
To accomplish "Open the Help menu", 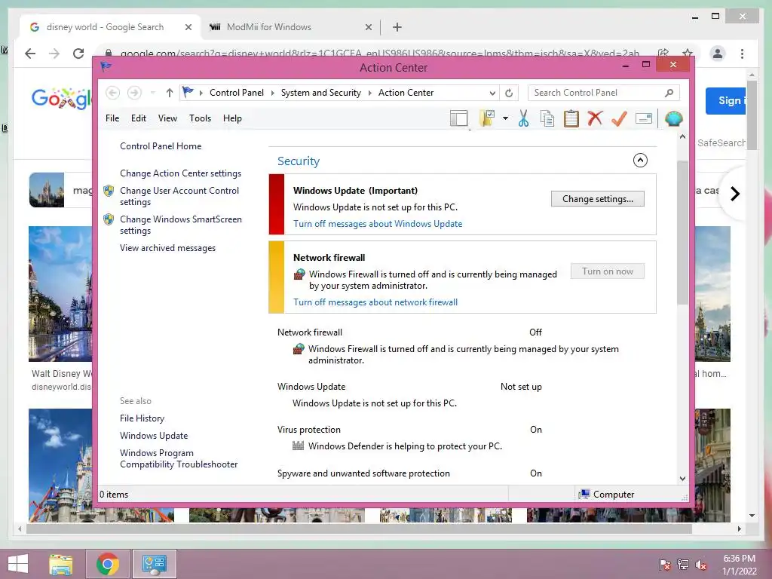I will (232, 118).
